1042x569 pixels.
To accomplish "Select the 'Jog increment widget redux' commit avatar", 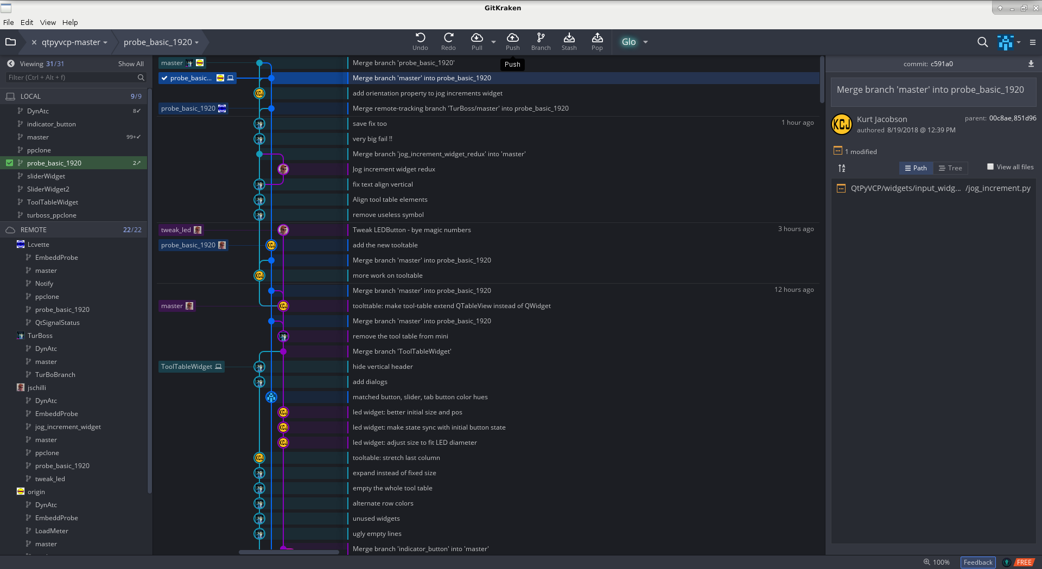I will click(283, 169).
